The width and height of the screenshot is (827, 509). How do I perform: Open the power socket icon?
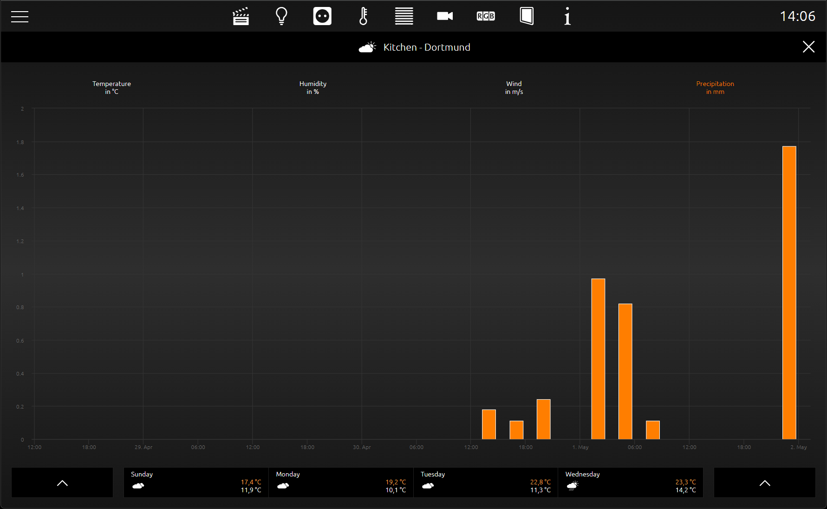point(322,16)
